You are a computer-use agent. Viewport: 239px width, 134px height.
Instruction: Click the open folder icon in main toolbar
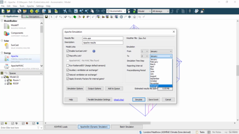[x=8, y=11]
